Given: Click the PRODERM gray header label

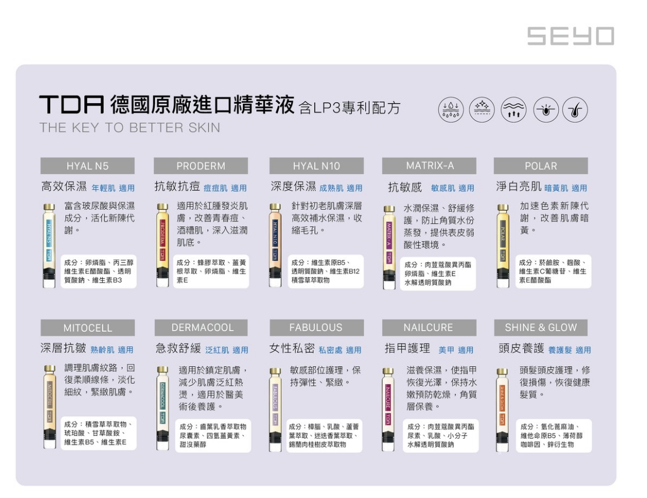Looking at the screenshot, I should [201, 166].
